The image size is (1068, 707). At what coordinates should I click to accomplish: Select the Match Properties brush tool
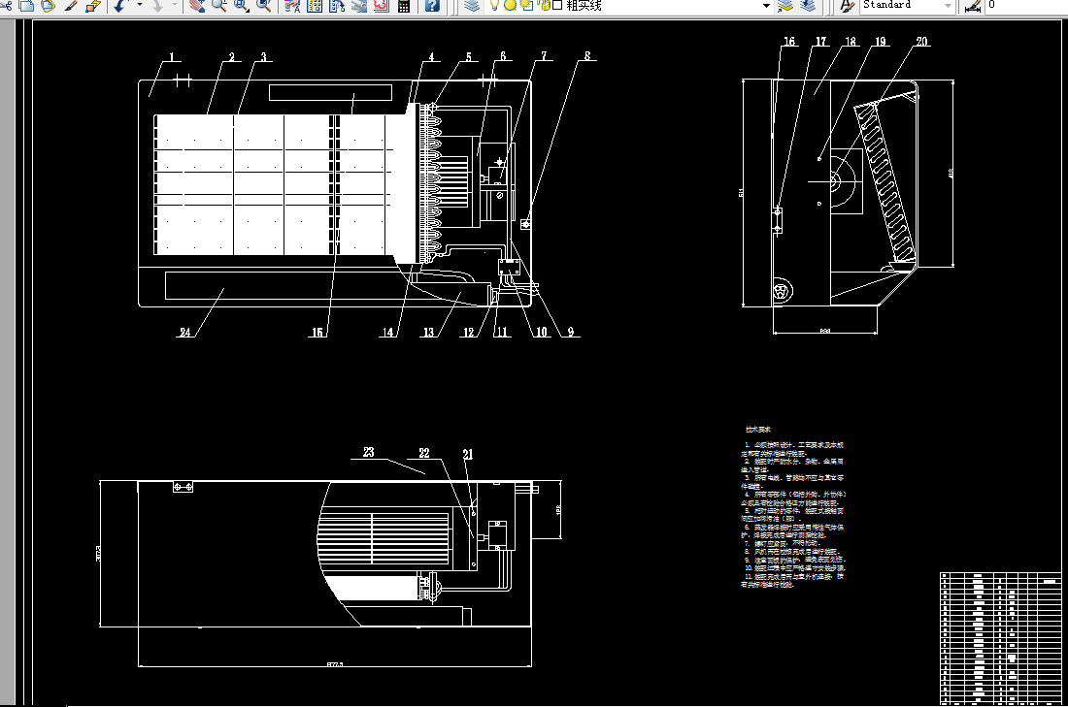click(x=71, y=5)
